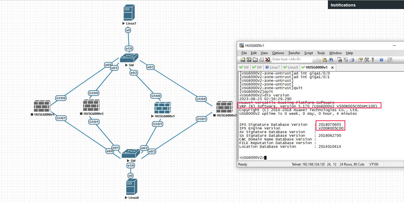Select the Linux8 server node in topology
Viewport: 404px width, 203px height.
[132, 186]
